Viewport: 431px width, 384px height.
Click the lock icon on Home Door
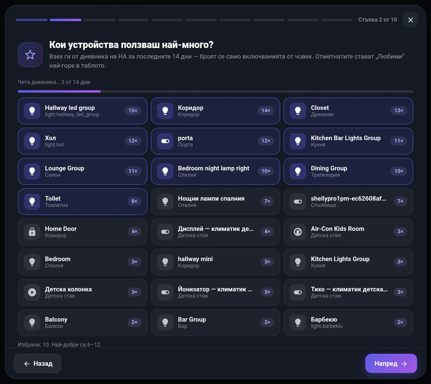(32, 232)
